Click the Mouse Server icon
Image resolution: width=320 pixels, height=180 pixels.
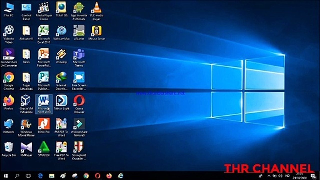pos(96,33)
